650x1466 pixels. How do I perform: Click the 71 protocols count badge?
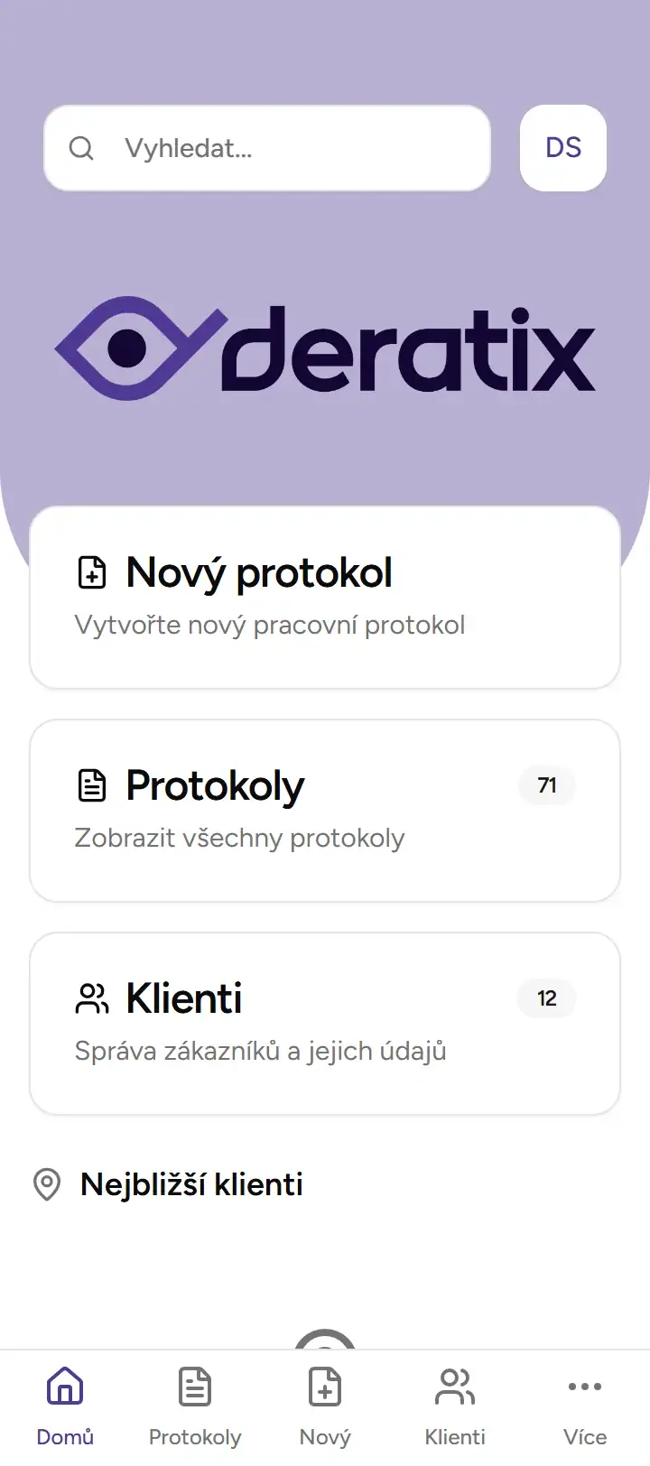pos(547,785)
